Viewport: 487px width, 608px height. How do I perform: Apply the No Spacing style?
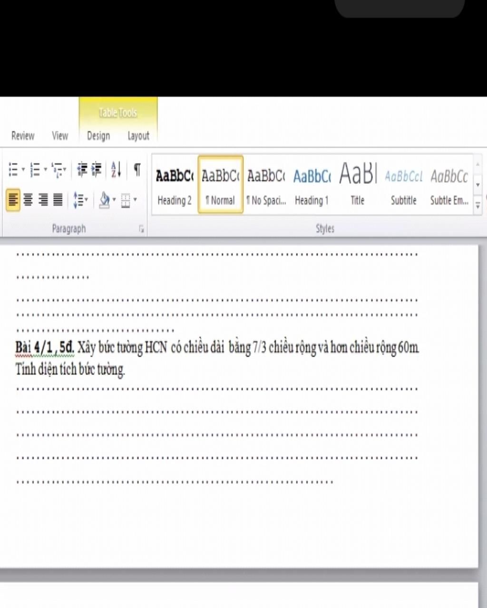click(x=266, y=185)
